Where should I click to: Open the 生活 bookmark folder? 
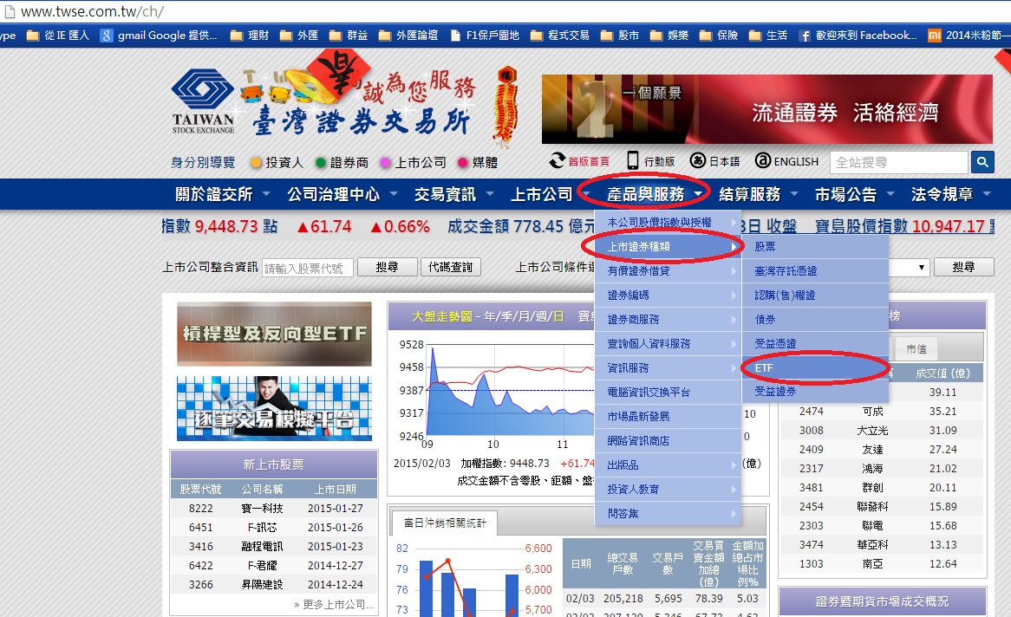(x=768, y=36)
